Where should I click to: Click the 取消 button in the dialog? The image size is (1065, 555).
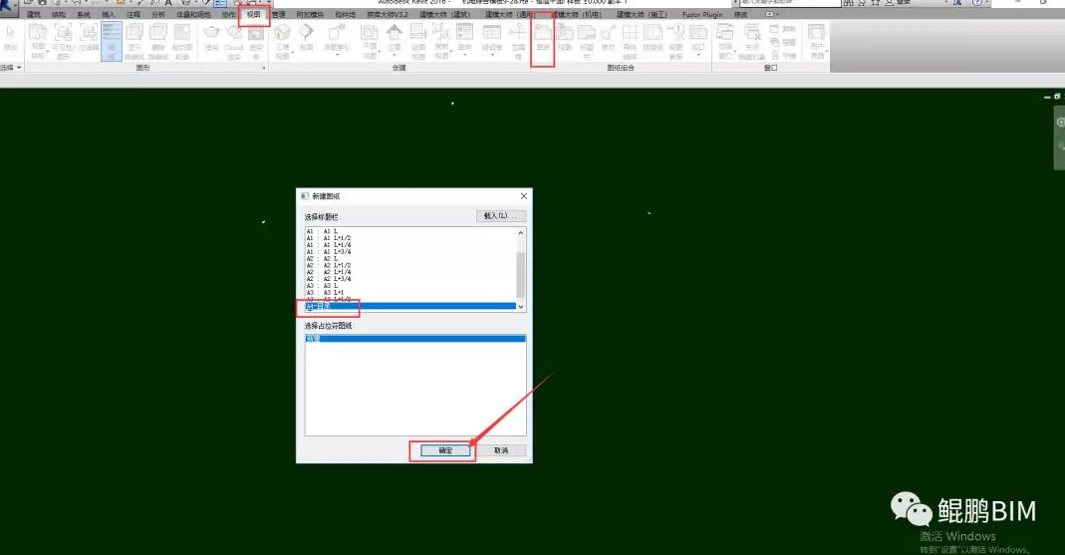(500, 450)
